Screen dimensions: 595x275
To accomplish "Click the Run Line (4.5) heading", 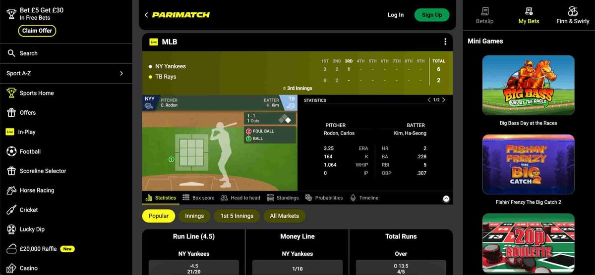I will pyautogui.click(x=194, y=236).
